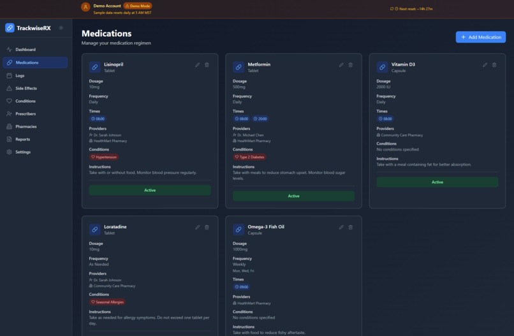This screenshot has height=336, width=514.
Task: Navigate to Conditions
Action: [x=35, y=101]
